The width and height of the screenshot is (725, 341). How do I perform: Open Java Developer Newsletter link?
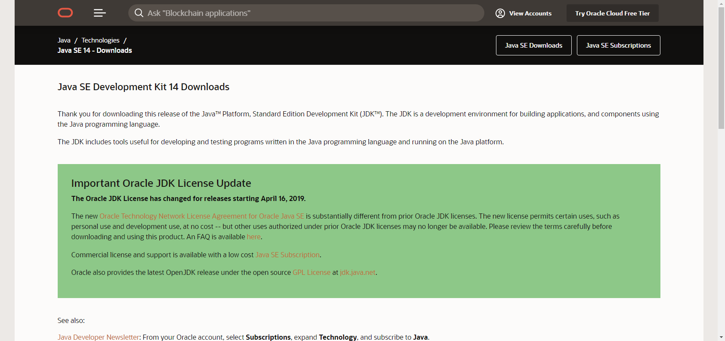click(x=99, y=337)
